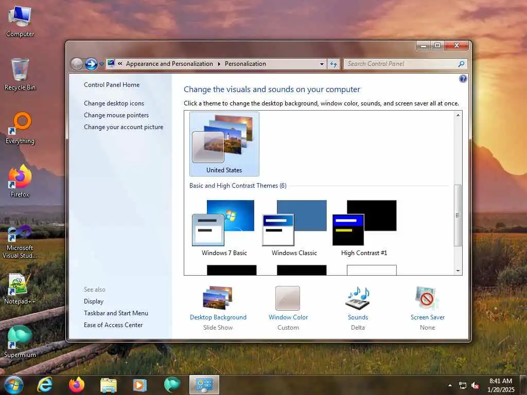Open the Windows Start button
This screenshot has height=395, width=527.
(x=14, y=385)
